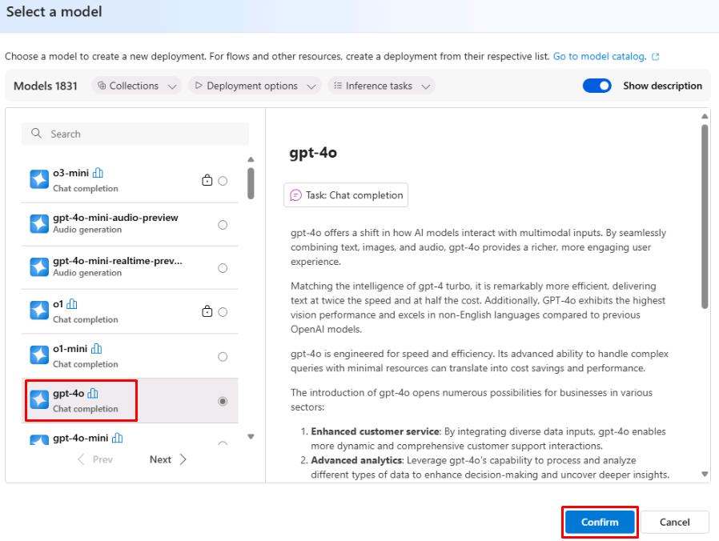Cancel the model selection dialog

click(x=674, y=522)
